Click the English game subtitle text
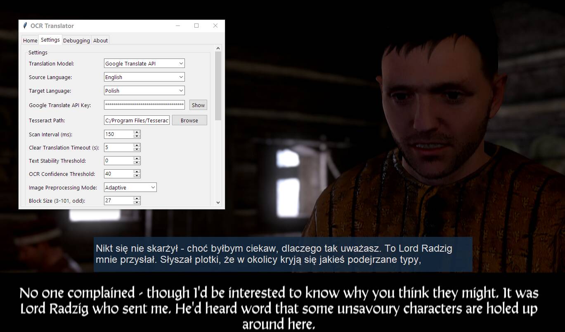This screenshot has height=332, width=565. tap(279, 308)
